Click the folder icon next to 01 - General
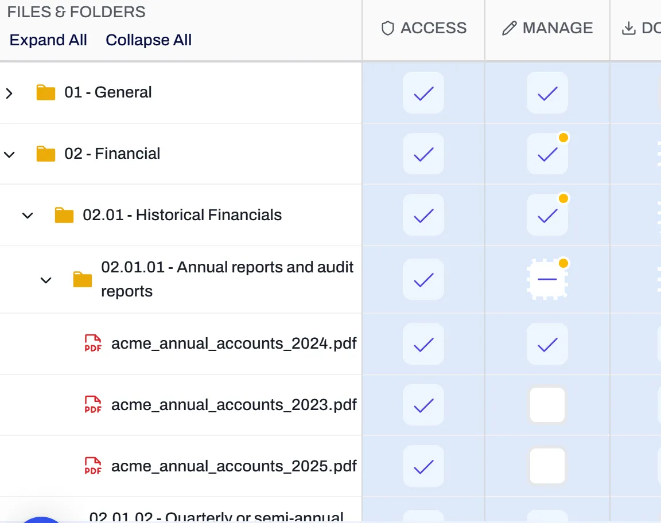661x523 pixels. 46,92
